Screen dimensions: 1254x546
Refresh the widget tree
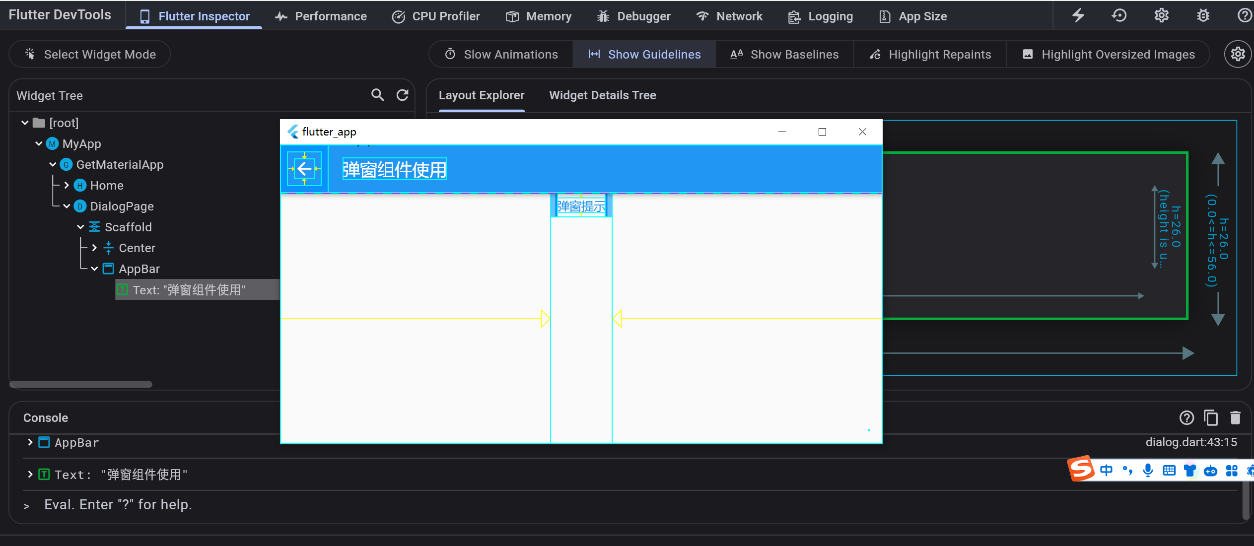point(402,95)
